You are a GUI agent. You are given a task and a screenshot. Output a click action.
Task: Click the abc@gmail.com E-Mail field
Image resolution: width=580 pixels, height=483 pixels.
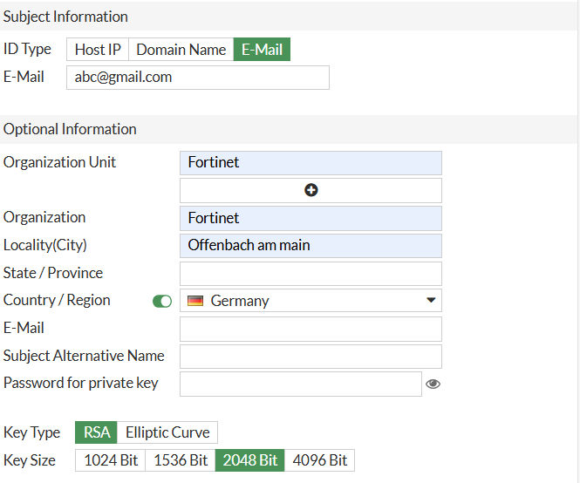pos(197,78)
